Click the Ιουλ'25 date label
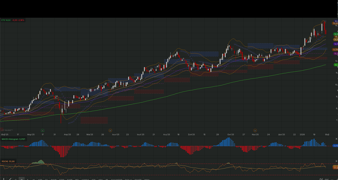This screenshot has height=180, width=338. [141, 135]
